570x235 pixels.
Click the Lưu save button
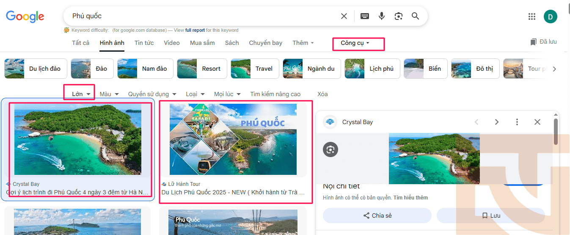click(490, 216)
